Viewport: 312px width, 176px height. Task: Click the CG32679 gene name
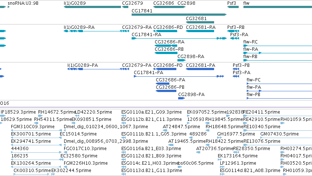pyautogui.click(x=132, y=3)
